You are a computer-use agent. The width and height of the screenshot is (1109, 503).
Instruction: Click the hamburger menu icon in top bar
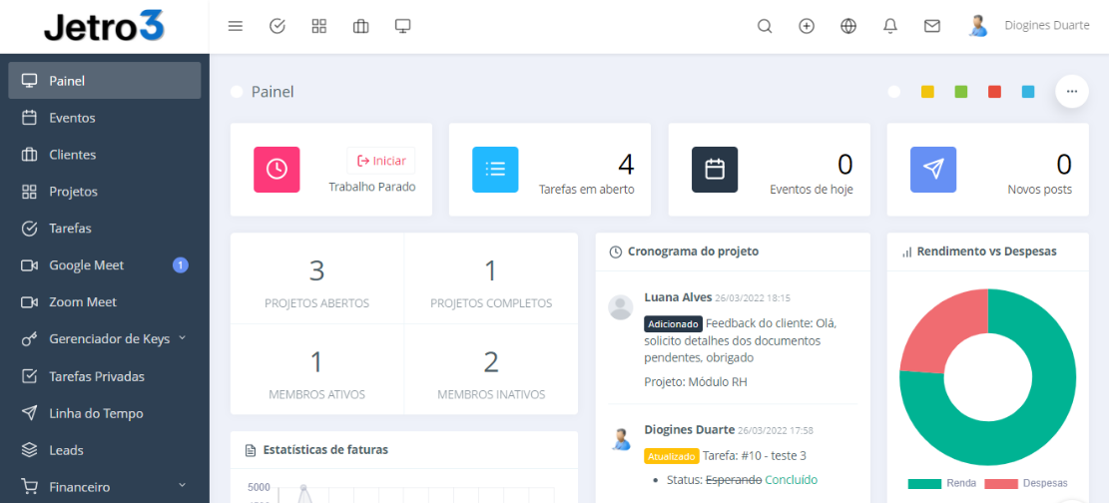pyautogui.click(x=236, y=26)
